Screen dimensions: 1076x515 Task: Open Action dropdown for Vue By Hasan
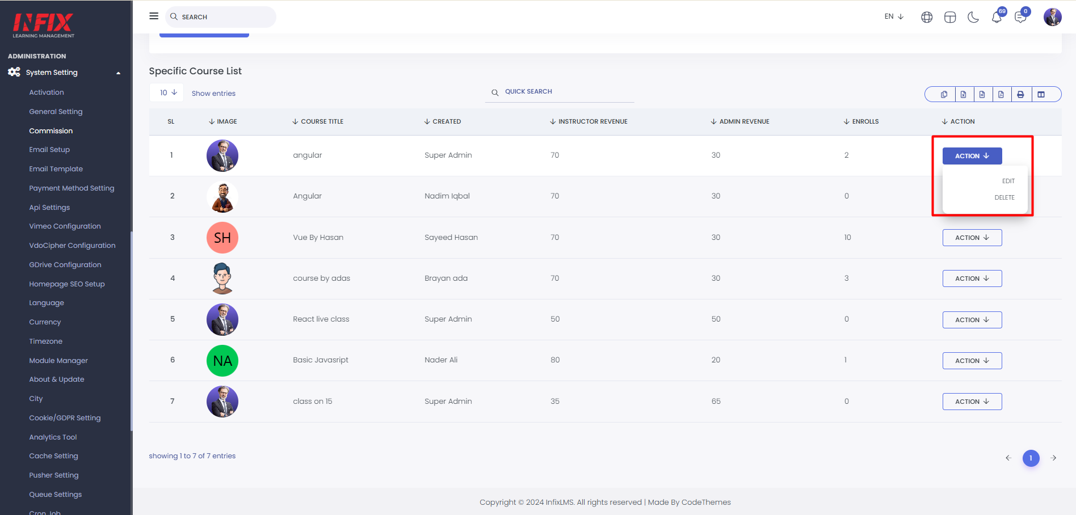[x=972, y=238]
